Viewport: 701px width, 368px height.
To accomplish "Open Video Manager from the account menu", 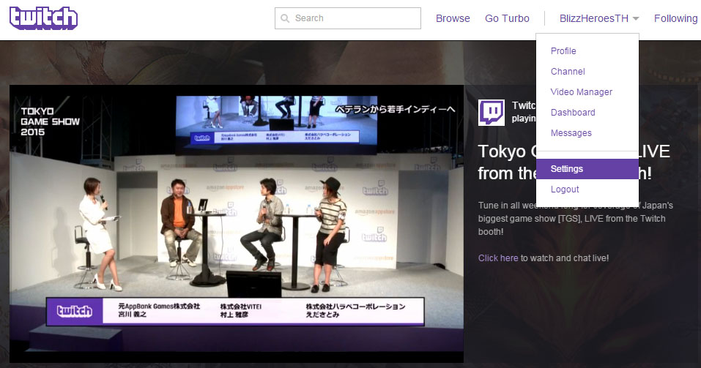I will coord(581,92).
